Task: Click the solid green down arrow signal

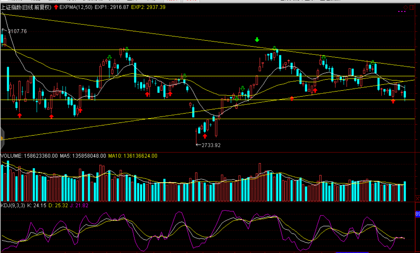Action: pyautogui.click(x=257, y=40)
